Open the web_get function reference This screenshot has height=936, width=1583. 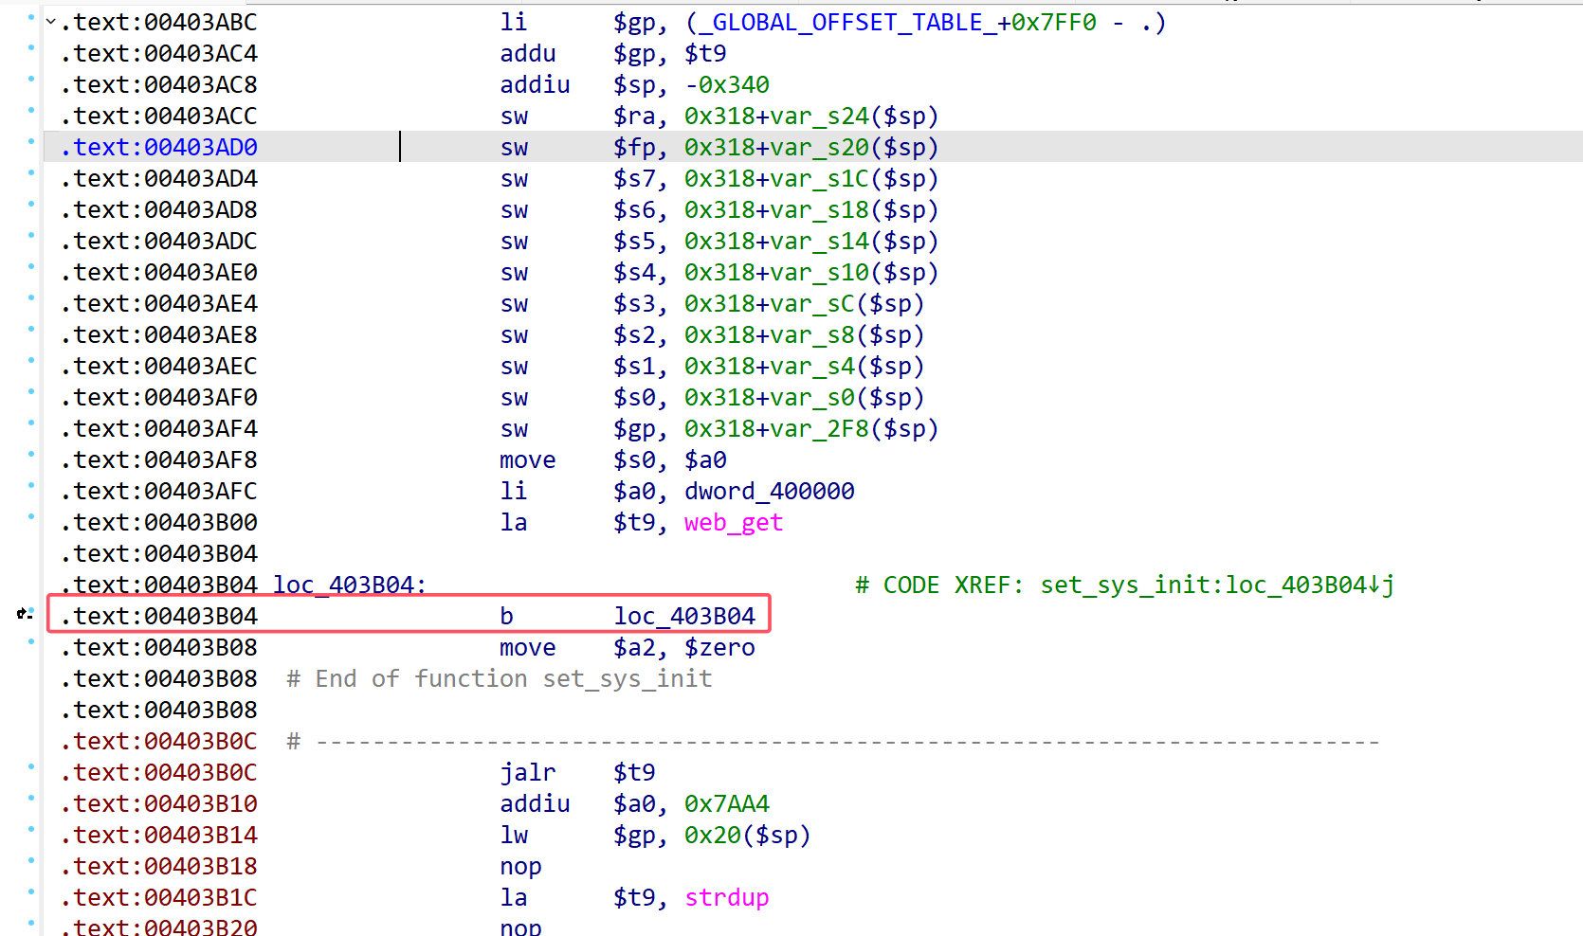point(734,522)
